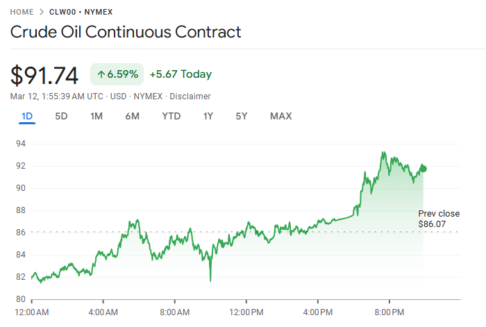
Task: Click the green up arrow in the percent badge
Action: click(x=101, y=74)
